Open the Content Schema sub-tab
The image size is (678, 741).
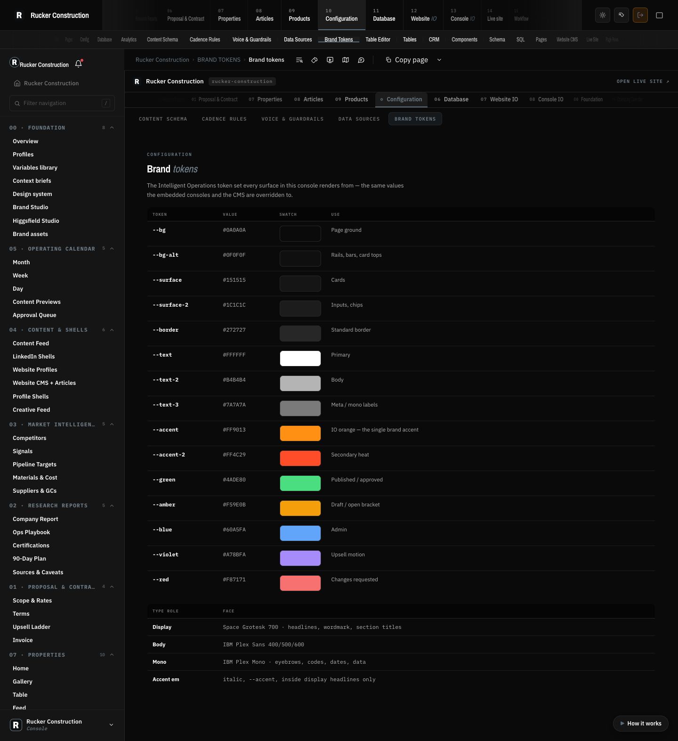click(163, 119)
